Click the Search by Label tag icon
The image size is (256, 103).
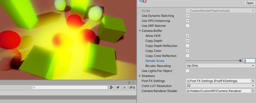(x=118, y=87)
